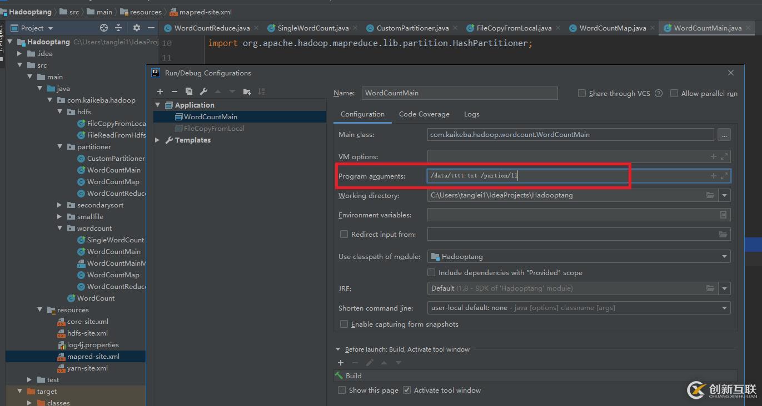This screenshot has height=406, width=762.
Task: Close the CustomPartitioner.java editor tab
Action: [x=455, y=28]
